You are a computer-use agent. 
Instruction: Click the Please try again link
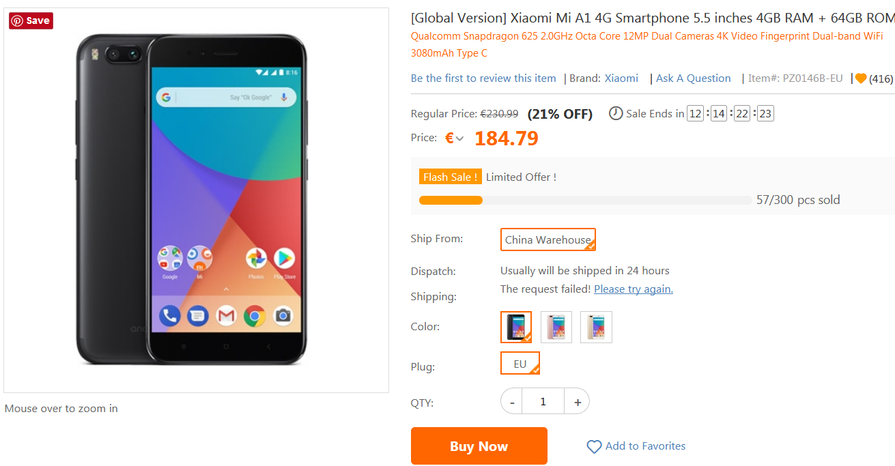point(634,289)
